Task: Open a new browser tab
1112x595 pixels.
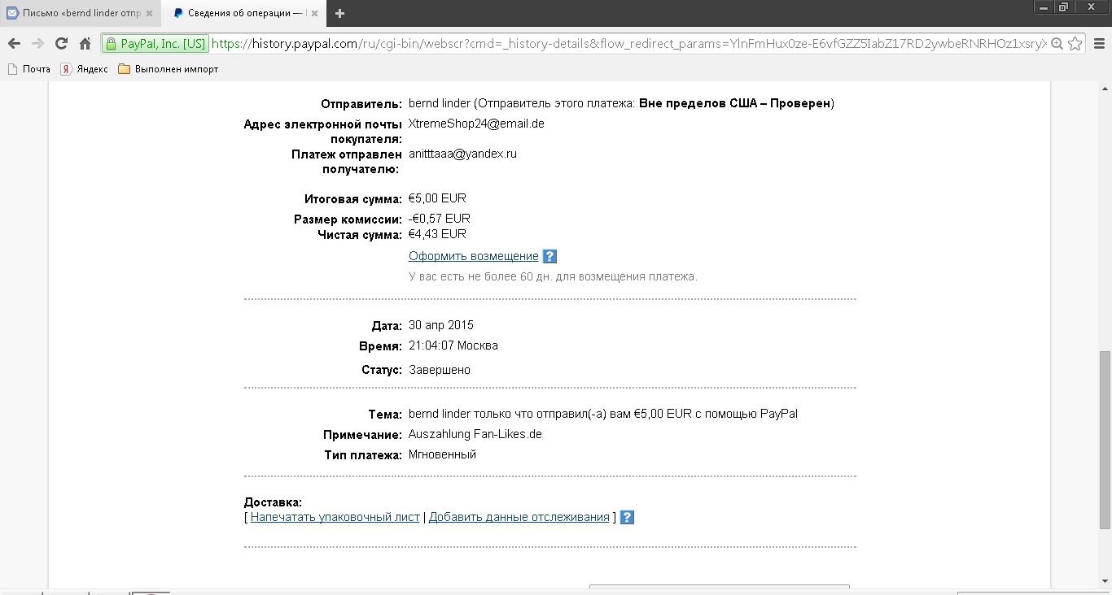Action: (x=339, y=13)
